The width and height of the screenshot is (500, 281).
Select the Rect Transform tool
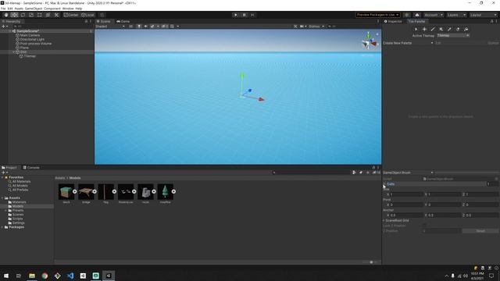40,15
